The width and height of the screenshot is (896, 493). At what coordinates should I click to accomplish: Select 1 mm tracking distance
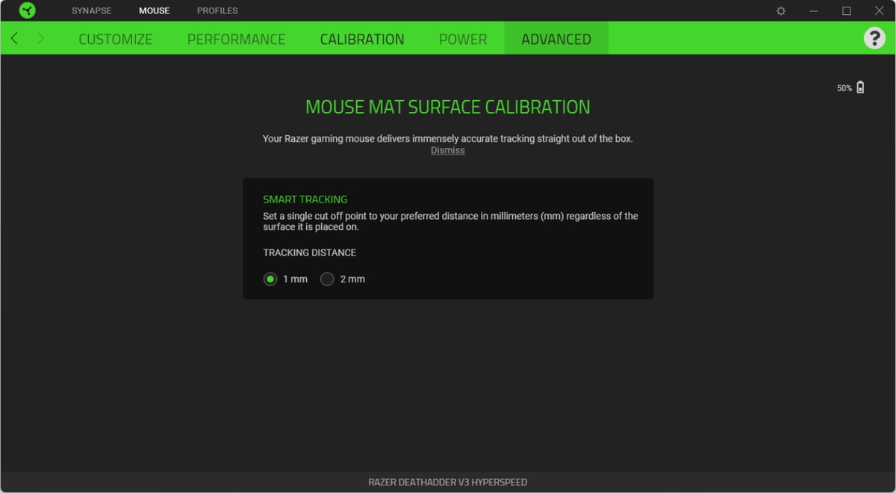click(270, 279)
